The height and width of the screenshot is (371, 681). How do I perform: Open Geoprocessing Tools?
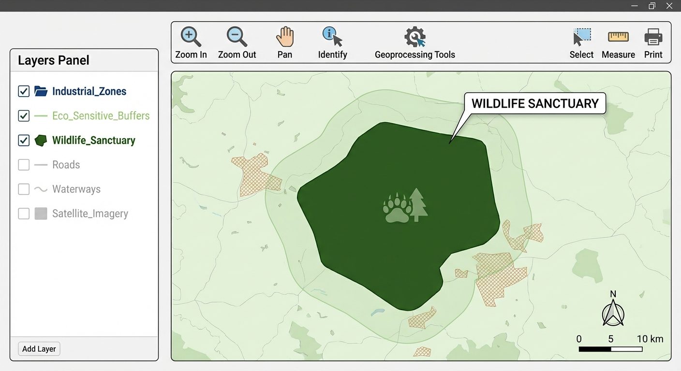pos(415,42)
